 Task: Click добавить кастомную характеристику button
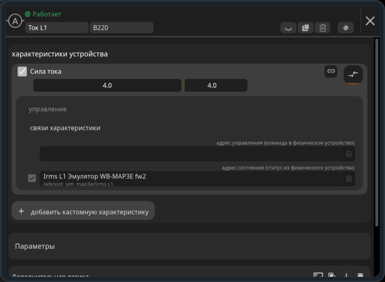pos(83,211)
